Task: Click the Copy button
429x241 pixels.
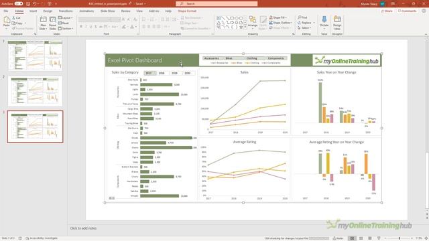Action: point(17,23)
